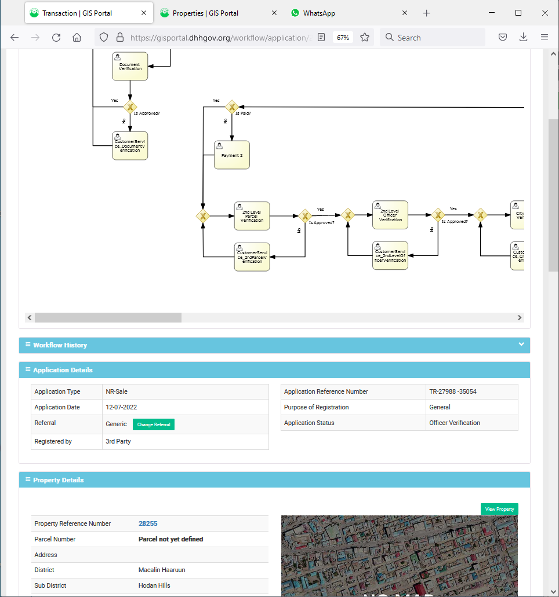Click the Workflow History section header
Viewport: 559px width, 597px height.
click(274, 345)
